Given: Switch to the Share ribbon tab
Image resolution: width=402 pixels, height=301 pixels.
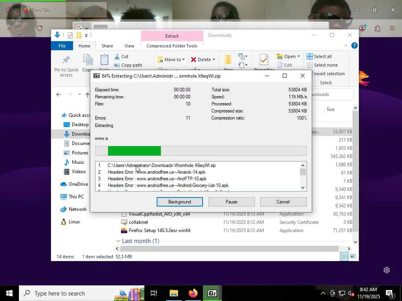Looking at the screenshot, I should point(107,46).
